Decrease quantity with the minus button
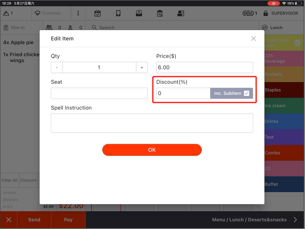The image size is (305, 229). point(57,68)
